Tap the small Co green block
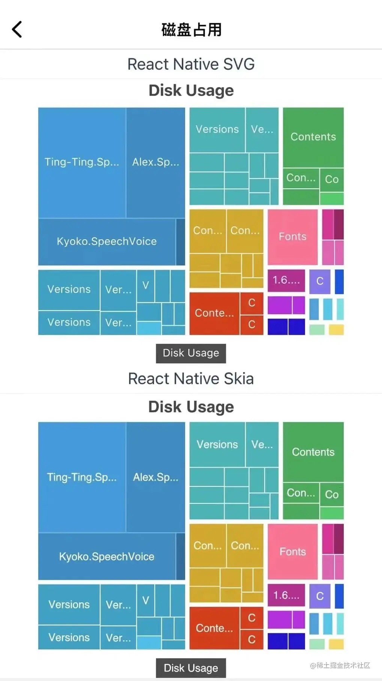This screenshot has width=382, height=681. (331, 179)
